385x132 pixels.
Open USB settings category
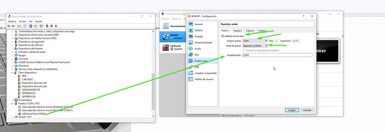tap(202, 67)
